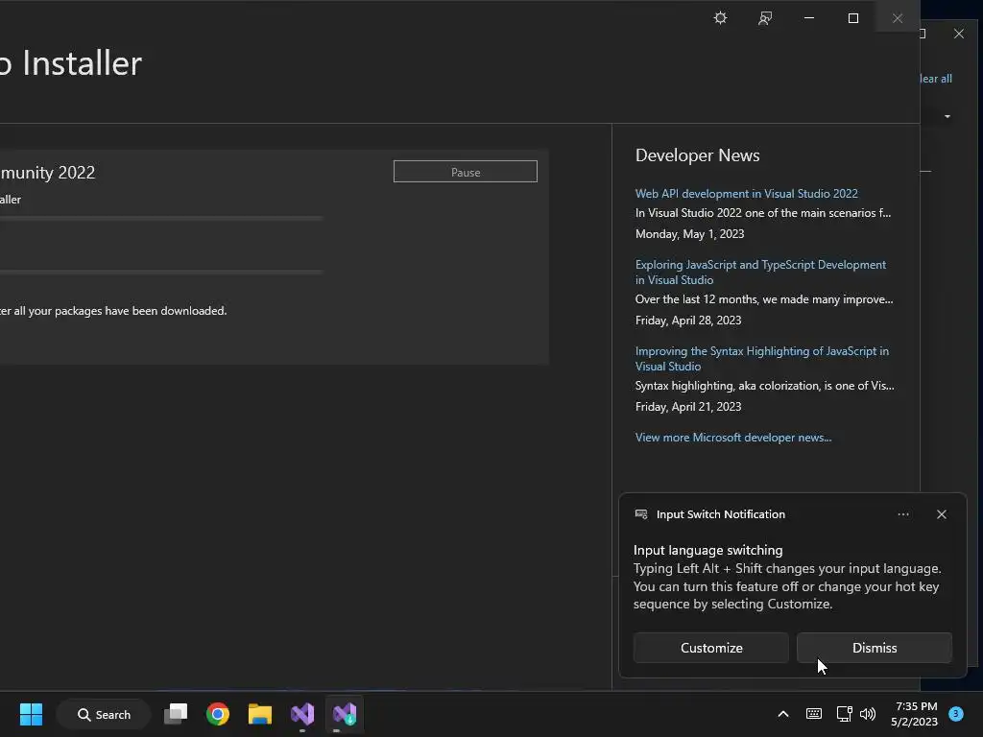Toggle the theme sun icon in Installer title bar
983x737 pixels.
(720, 18)
